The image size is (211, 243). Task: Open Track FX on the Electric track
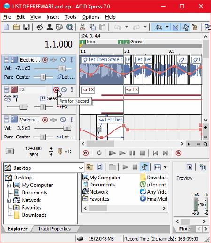[53, 60]
